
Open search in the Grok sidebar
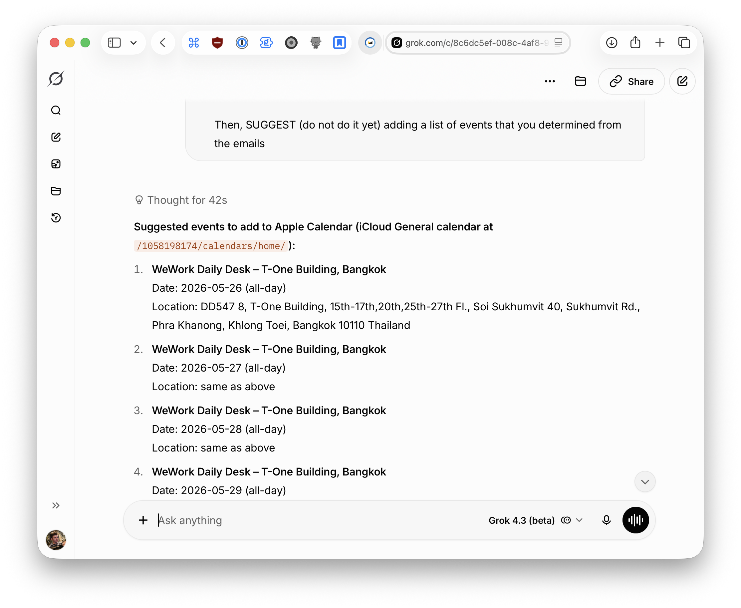[56, 110]
